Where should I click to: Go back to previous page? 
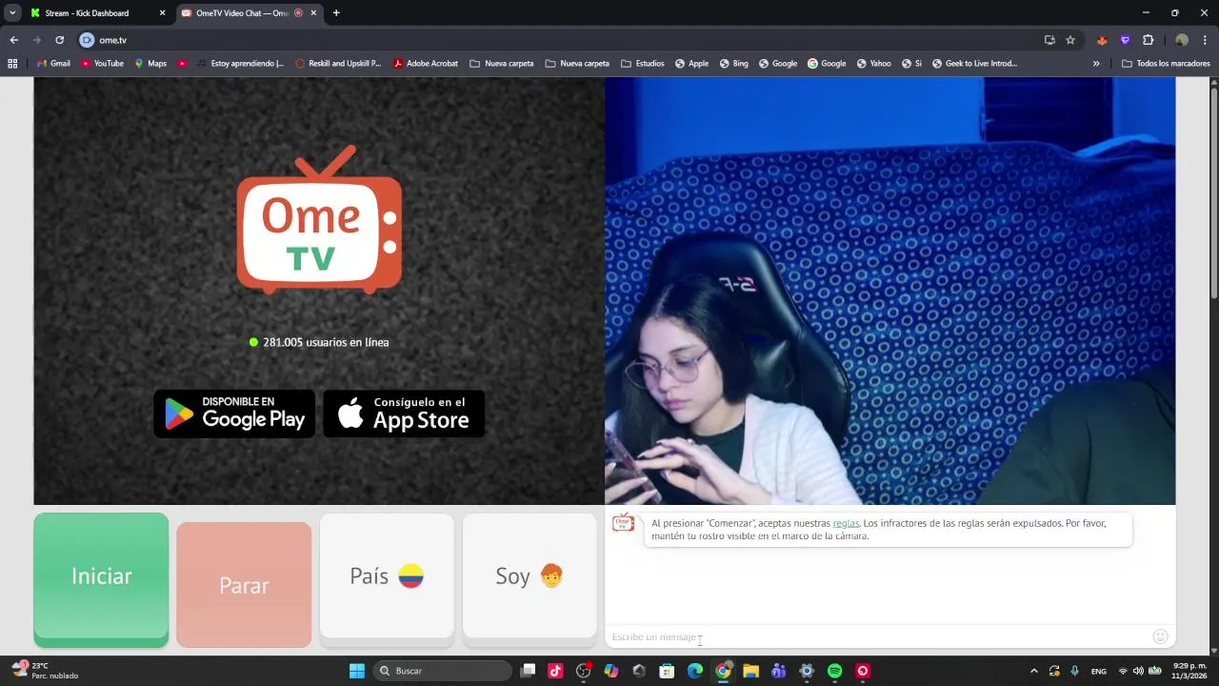pos(13,40)
